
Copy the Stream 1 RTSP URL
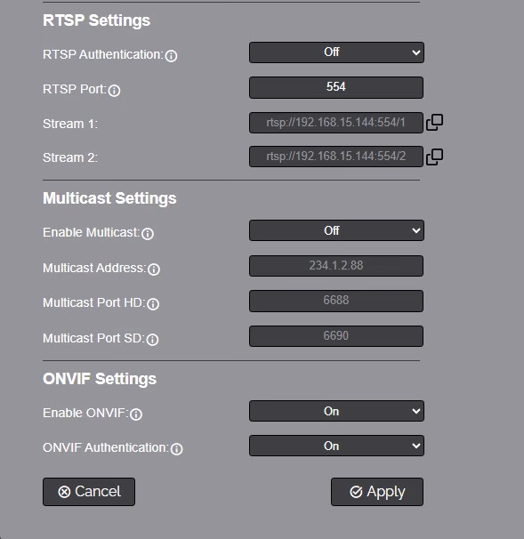point(434,123)
